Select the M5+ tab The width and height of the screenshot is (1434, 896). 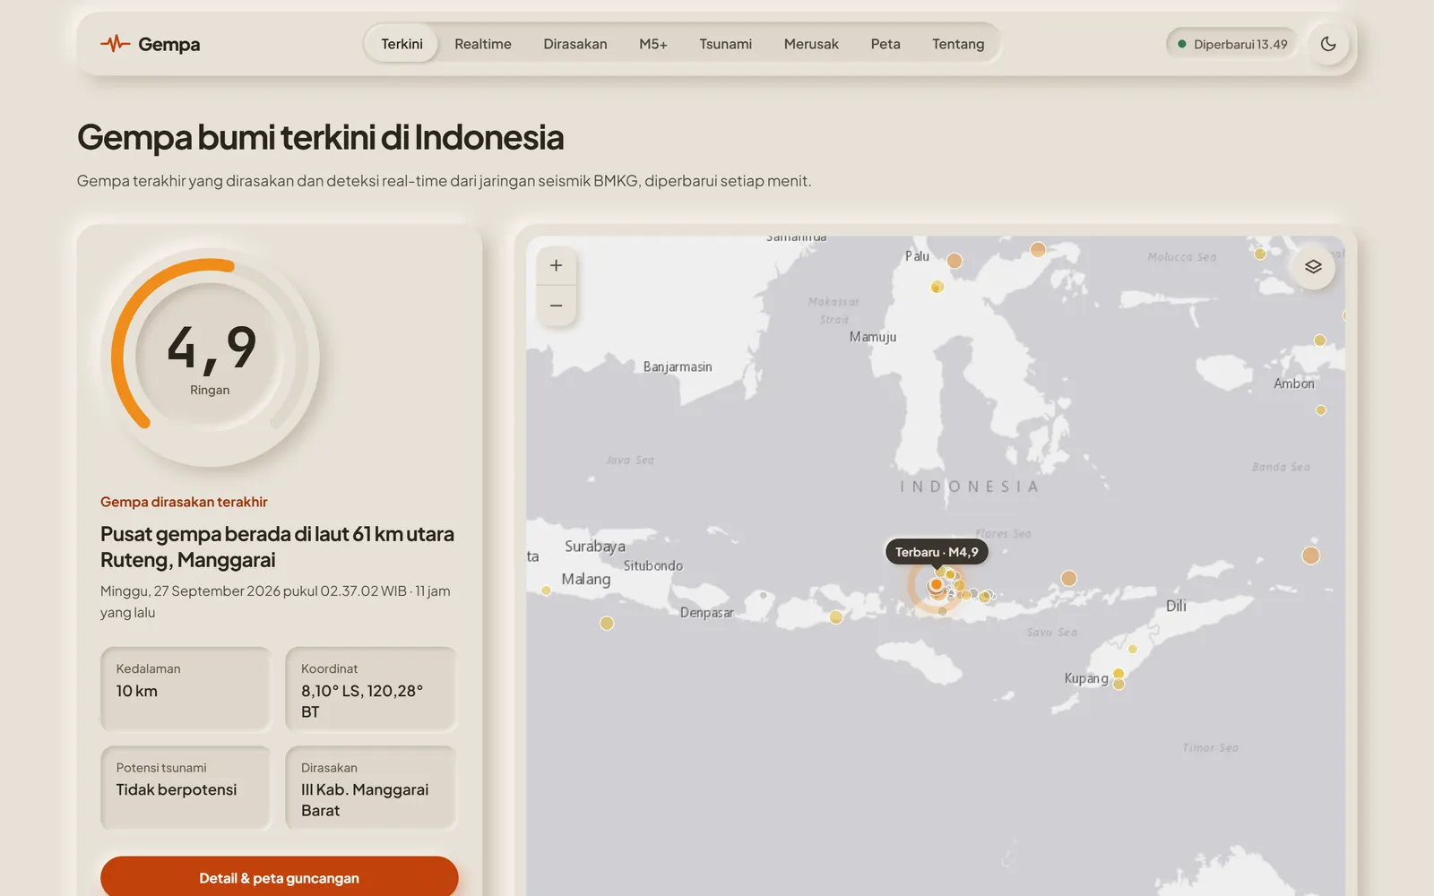(653, 44)
